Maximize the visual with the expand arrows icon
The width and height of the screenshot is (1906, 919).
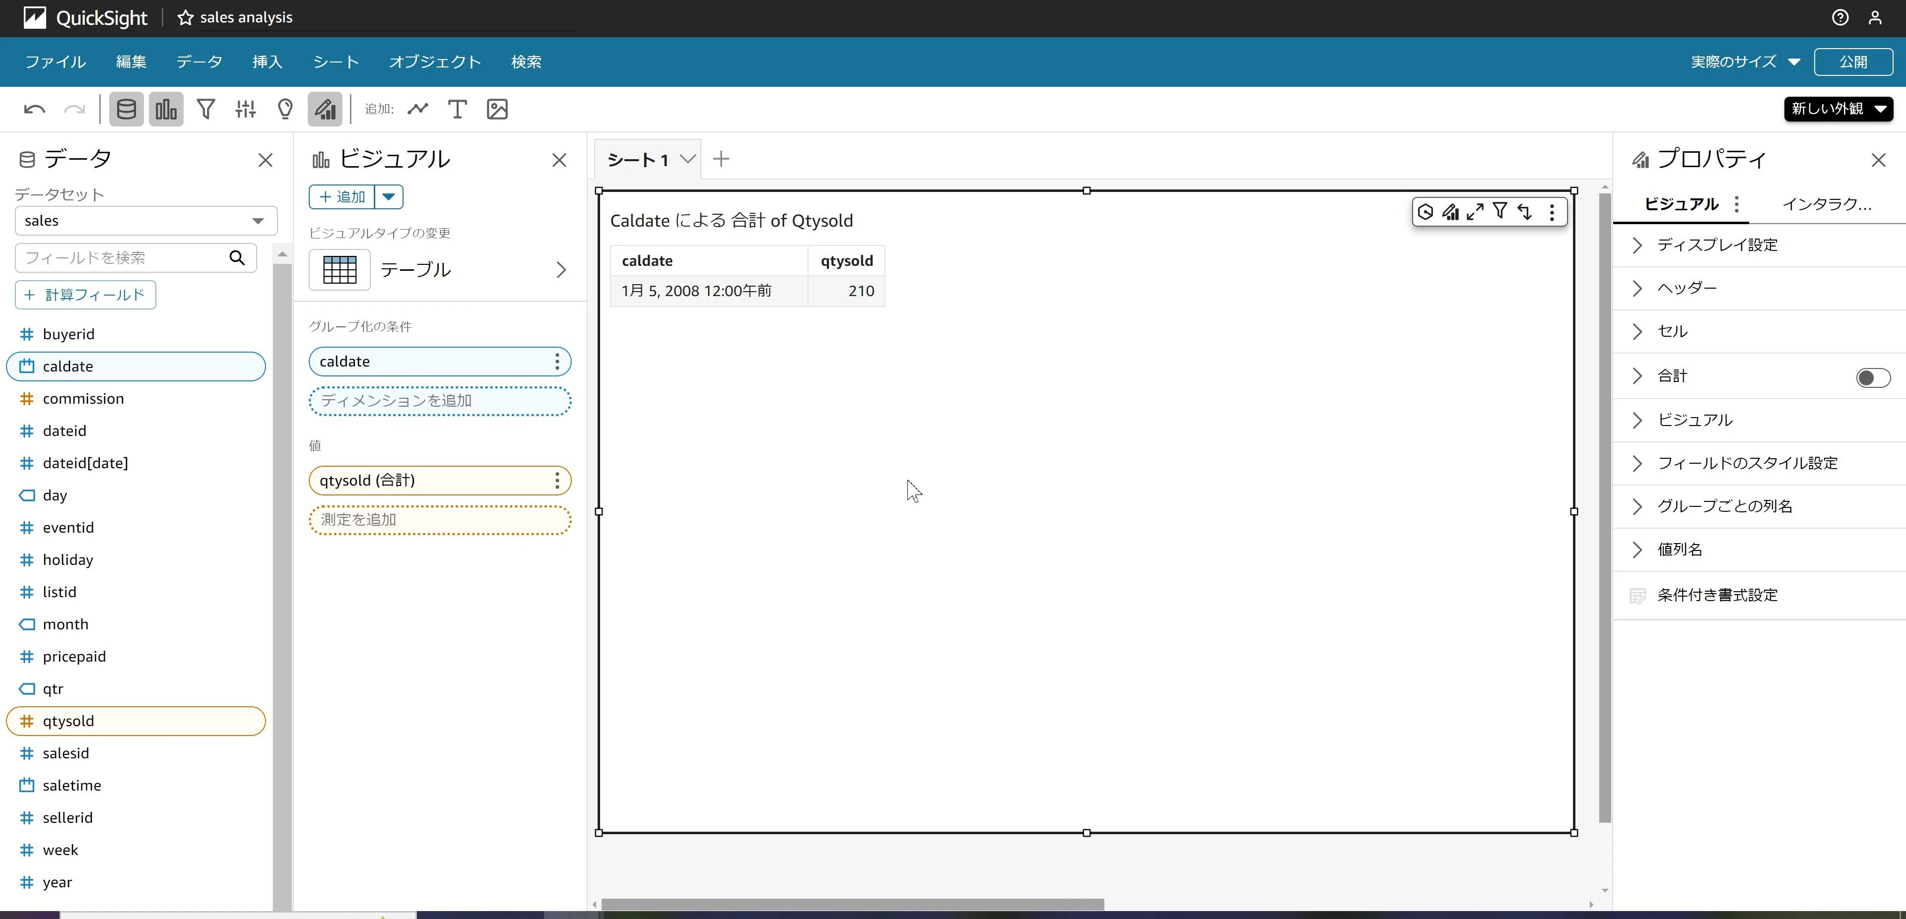click(1475, 212)
